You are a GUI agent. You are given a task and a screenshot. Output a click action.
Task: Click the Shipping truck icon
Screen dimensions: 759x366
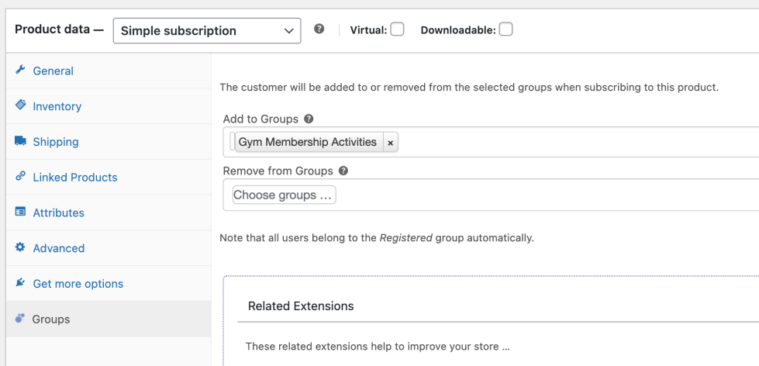coord(20,141)
